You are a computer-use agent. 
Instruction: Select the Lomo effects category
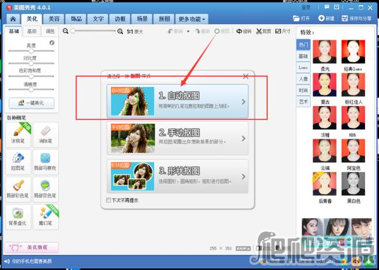(303, 67)
